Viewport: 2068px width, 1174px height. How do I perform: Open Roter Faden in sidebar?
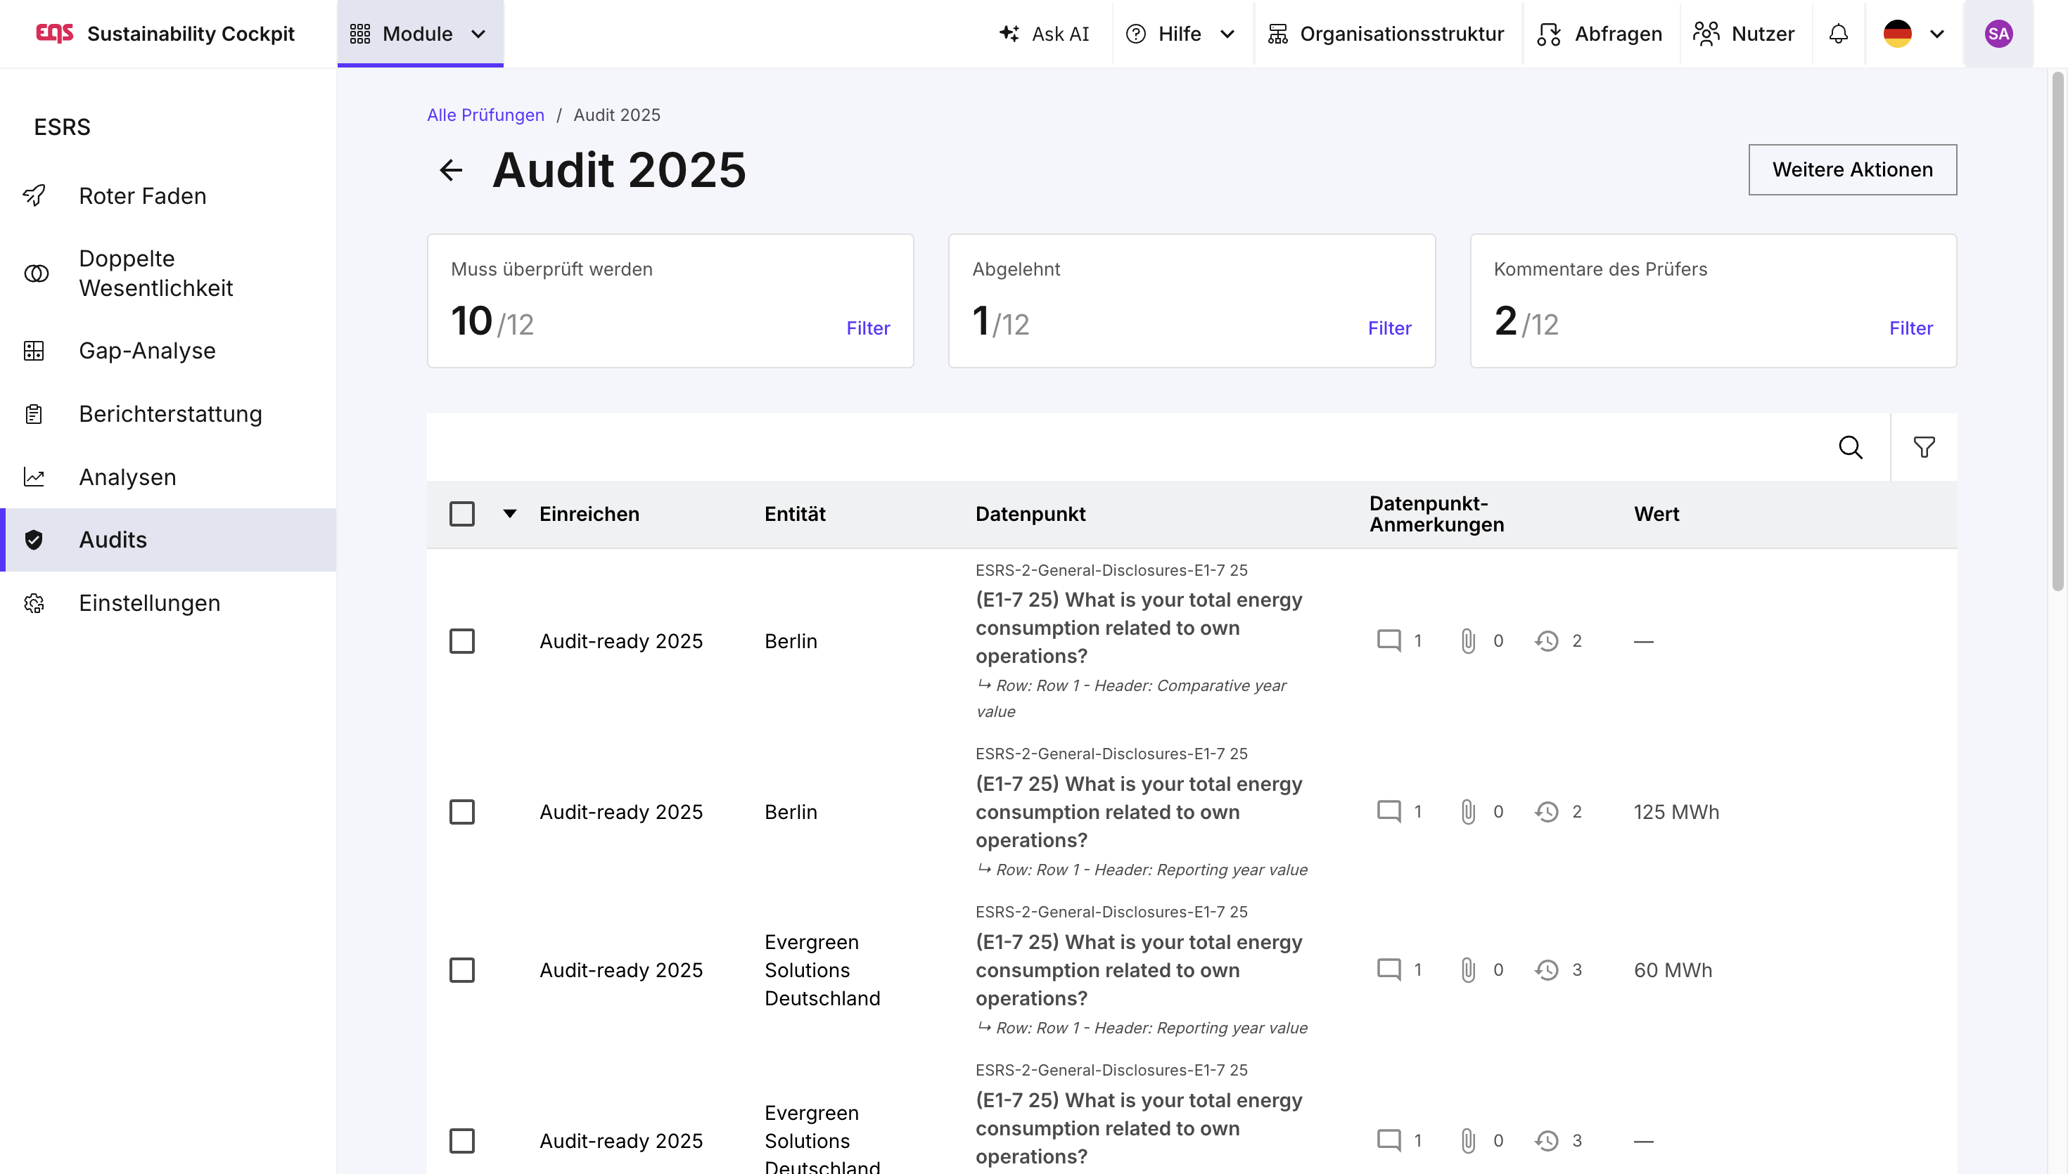[x=168, y=196]
